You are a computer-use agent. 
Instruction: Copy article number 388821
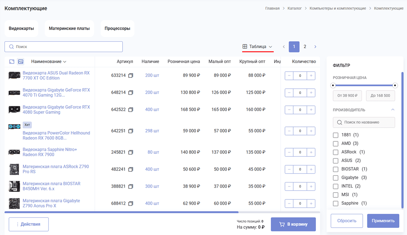131,187
